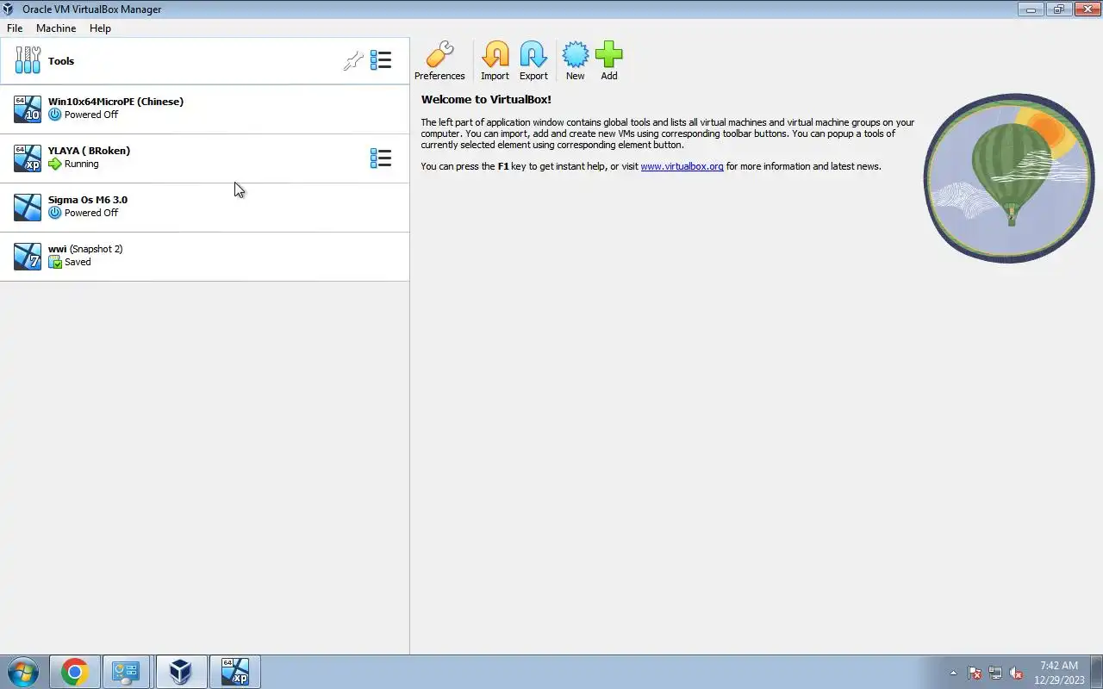Viewport: 1103px width, 689px height.
Task: Click the YLAYA Windows XP OS icon
Action: (x=28, y=158)
